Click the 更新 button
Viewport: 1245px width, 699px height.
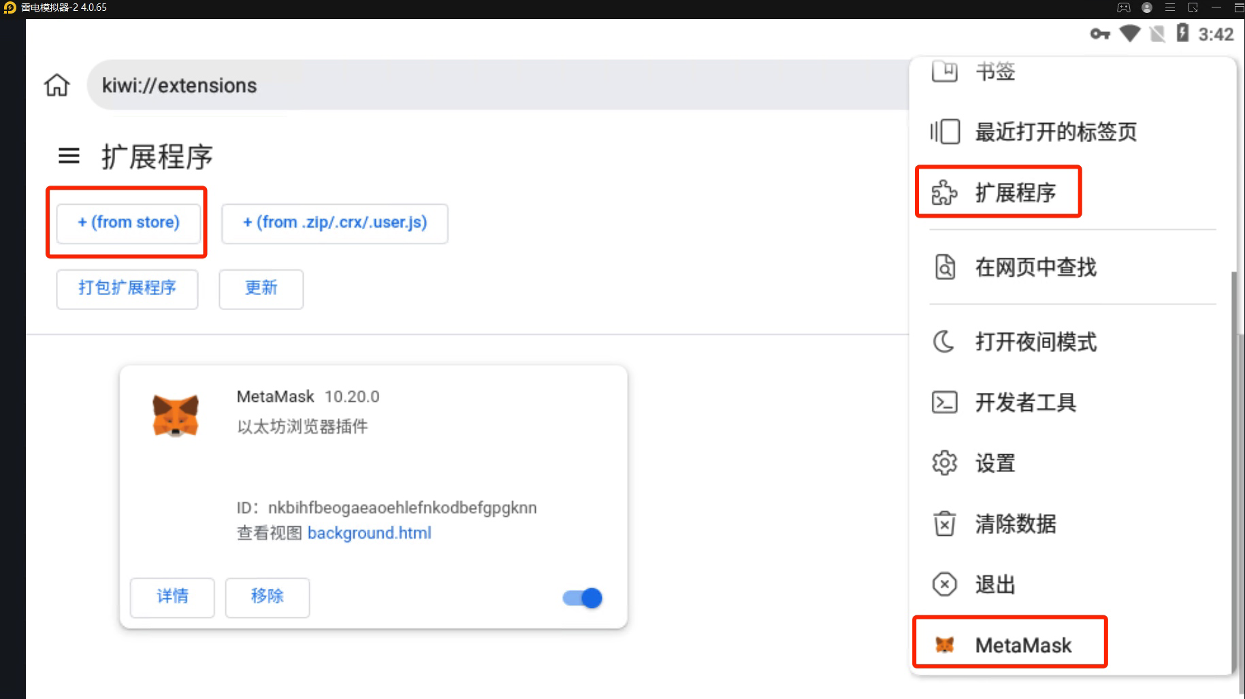click(x=261, y=289)
